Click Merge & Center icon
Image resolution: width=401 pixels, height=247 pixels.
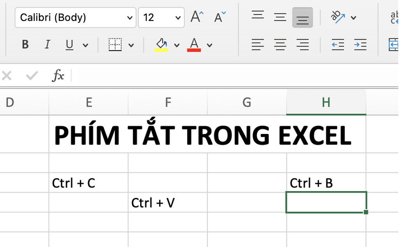coord(394,45)
